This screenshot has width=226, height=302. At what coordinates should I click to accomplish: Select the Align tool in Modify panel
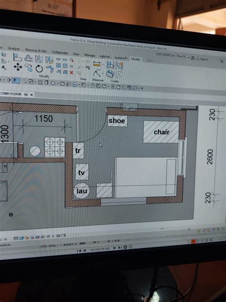tap(17, 57)
